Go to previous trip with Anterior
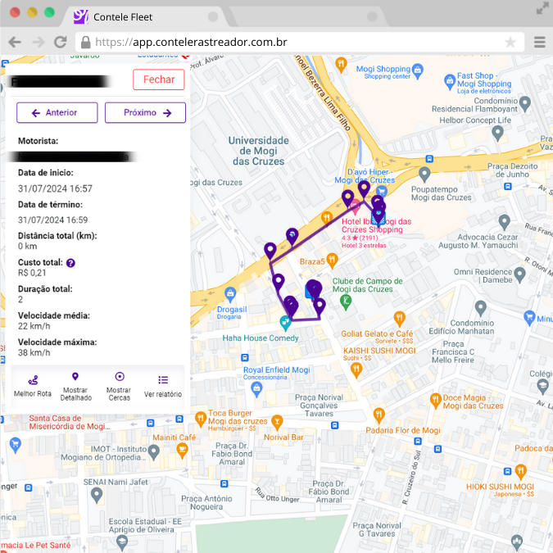Image resolution: width=553 pixels, height=553 pixels. (57, 113)
